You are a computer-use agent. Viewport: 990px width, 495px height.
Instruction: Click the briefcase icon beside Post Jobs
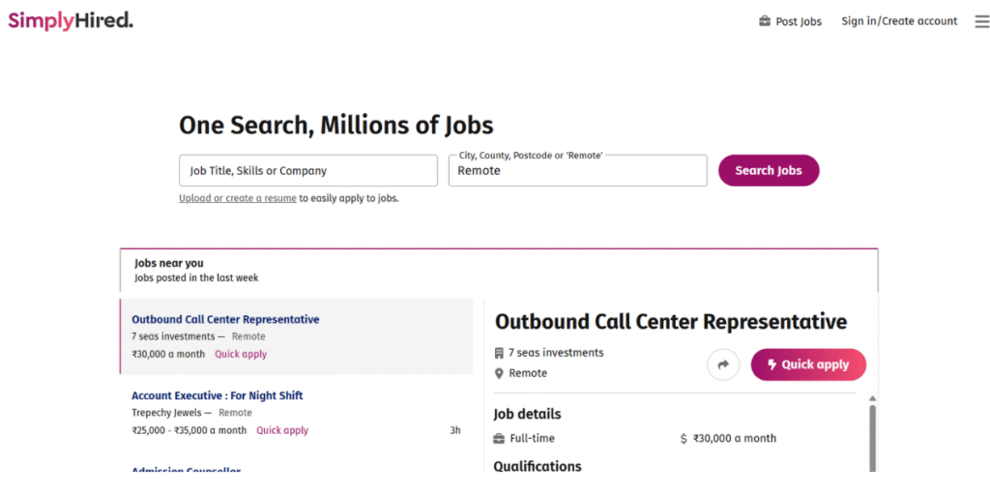pos(765,21)
